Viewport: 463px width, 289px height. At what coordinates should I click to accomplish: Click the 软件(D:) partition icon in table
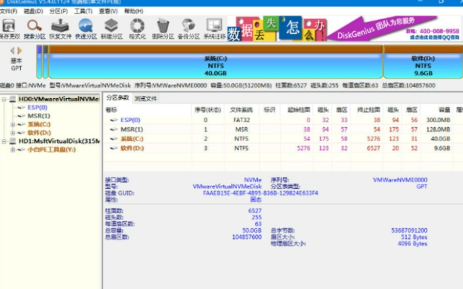(114, 148)
